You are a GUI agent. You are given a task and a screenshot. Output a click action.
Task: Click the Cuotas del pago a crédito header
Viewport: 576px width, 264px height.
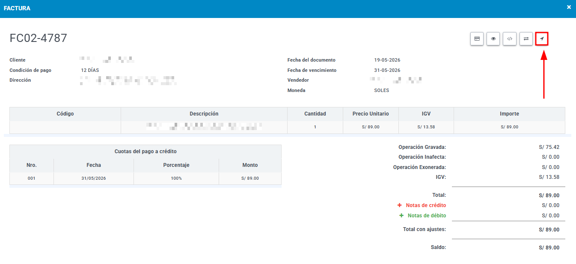145,151
